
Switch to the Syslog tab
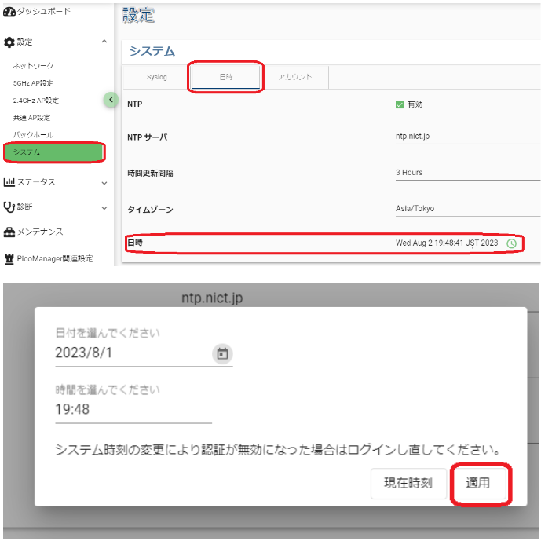coord(157,77)
